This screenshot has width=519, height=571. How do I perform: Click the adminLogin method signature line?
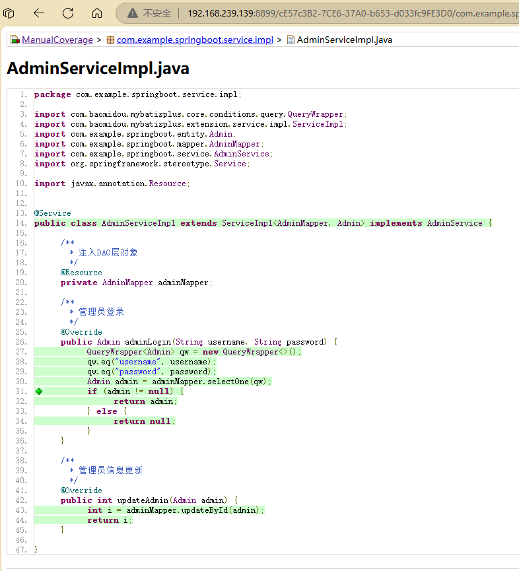tap(199, 342)
